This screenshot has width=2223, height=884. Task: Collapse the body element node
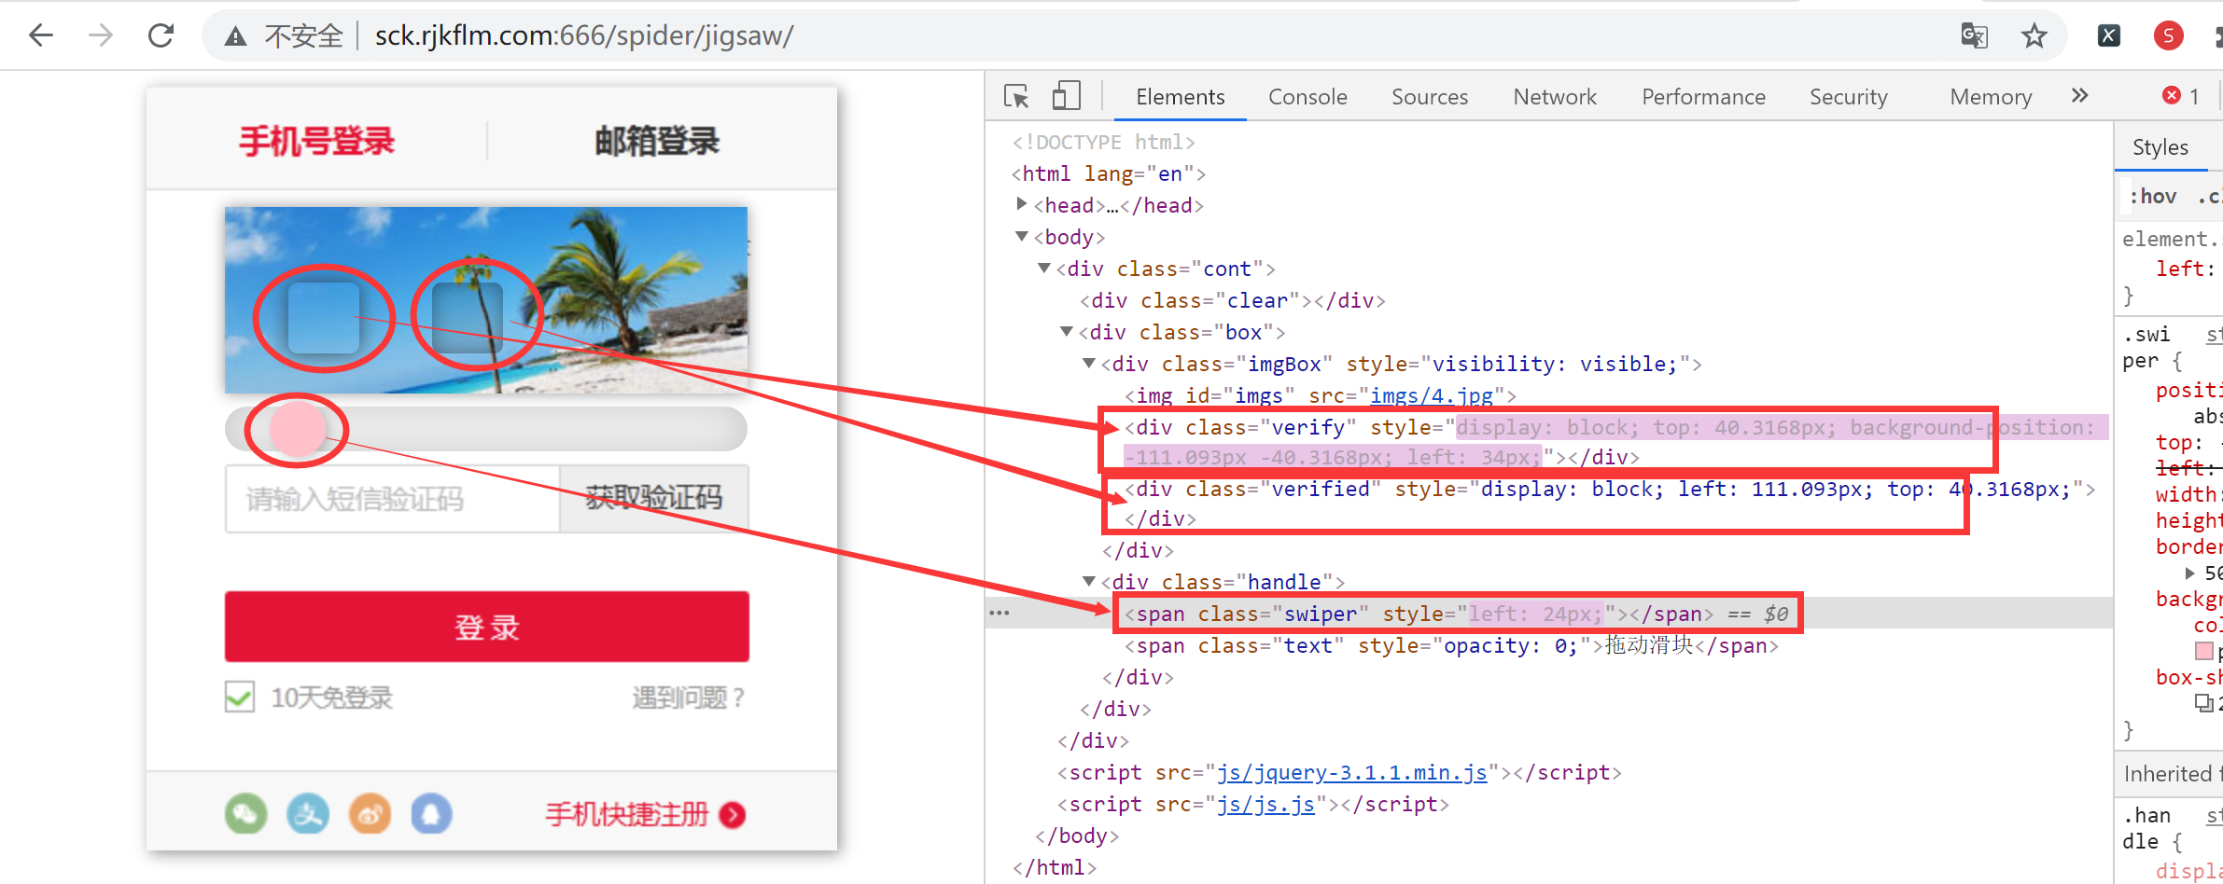[1022, 236]
